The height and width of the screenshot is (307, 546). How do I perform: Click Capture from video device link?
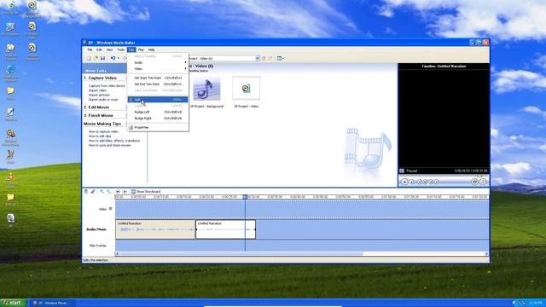tap(107, 85)
